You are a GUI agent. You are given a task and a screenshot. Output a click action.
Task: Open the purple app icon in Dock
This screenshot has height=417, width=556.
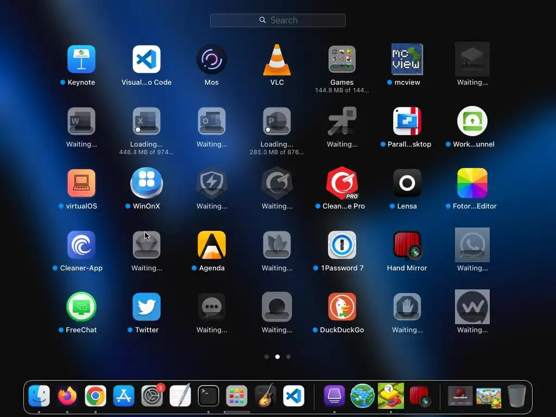[334, 396]
